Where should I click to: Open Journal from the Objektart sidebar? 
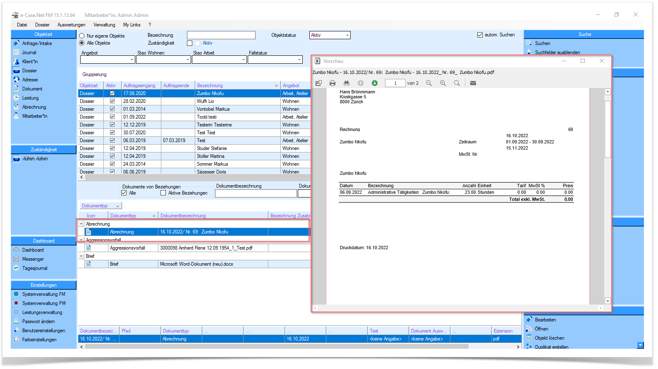(29, 52)
